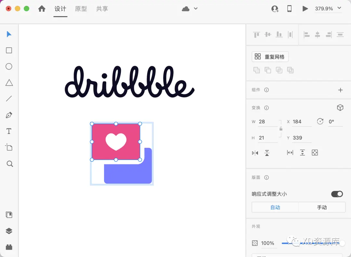
Task: Enable 3D transforms cube icon
Action: [x=340, y=108]
